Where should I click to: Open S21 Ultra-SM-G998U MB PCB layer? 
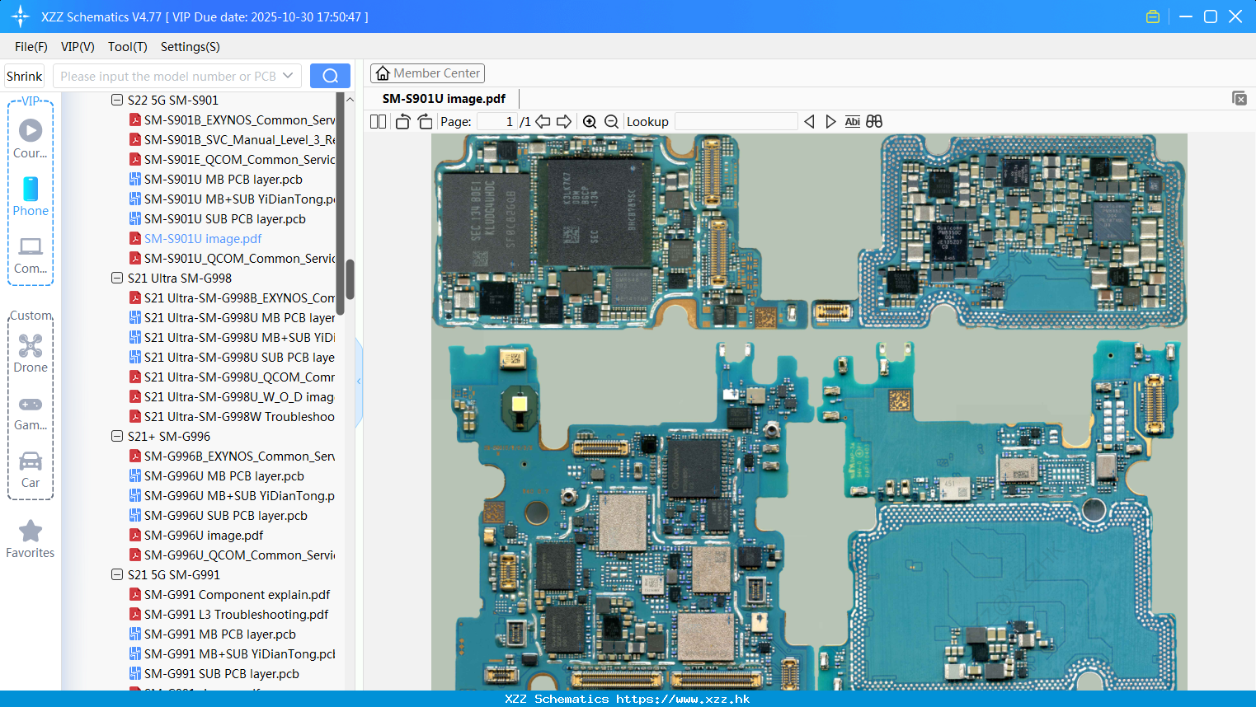point(239,317)
